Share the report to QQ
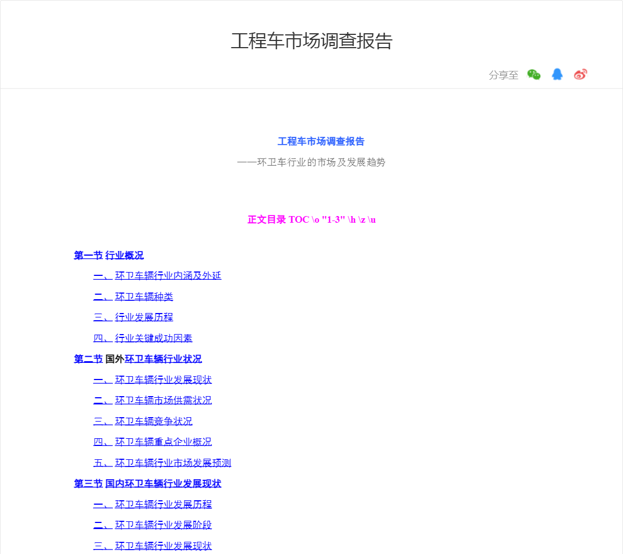623x554 pixels. (x=557, y=74)
